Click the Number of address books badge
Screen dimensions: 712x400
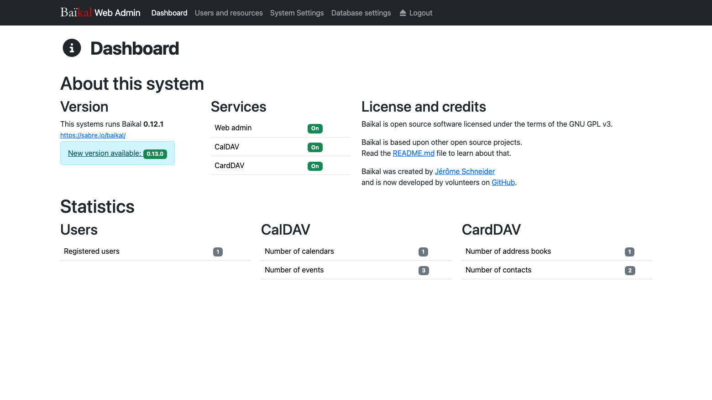629,252
